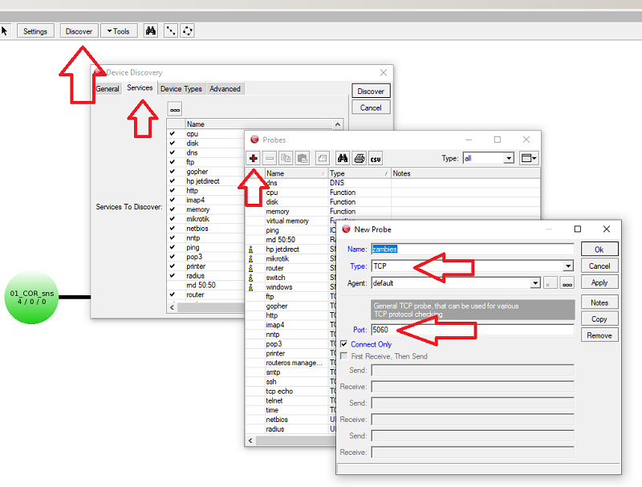Open the Find tool on the main toolbar
The width and height of the screenshot is (642, 487).
click(x=151, y=30)
